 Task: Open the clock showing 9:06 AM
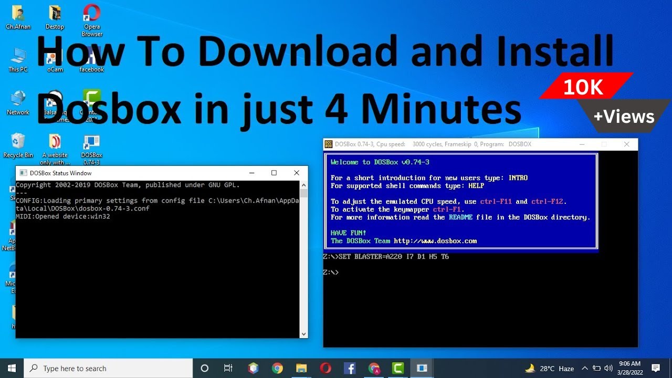point(629,367)
